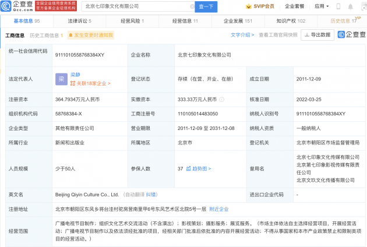Viewport: 367px width, 247px height.
Task: Switch to the 法律诉讼 tab
Action: click(x=80, y=21)
